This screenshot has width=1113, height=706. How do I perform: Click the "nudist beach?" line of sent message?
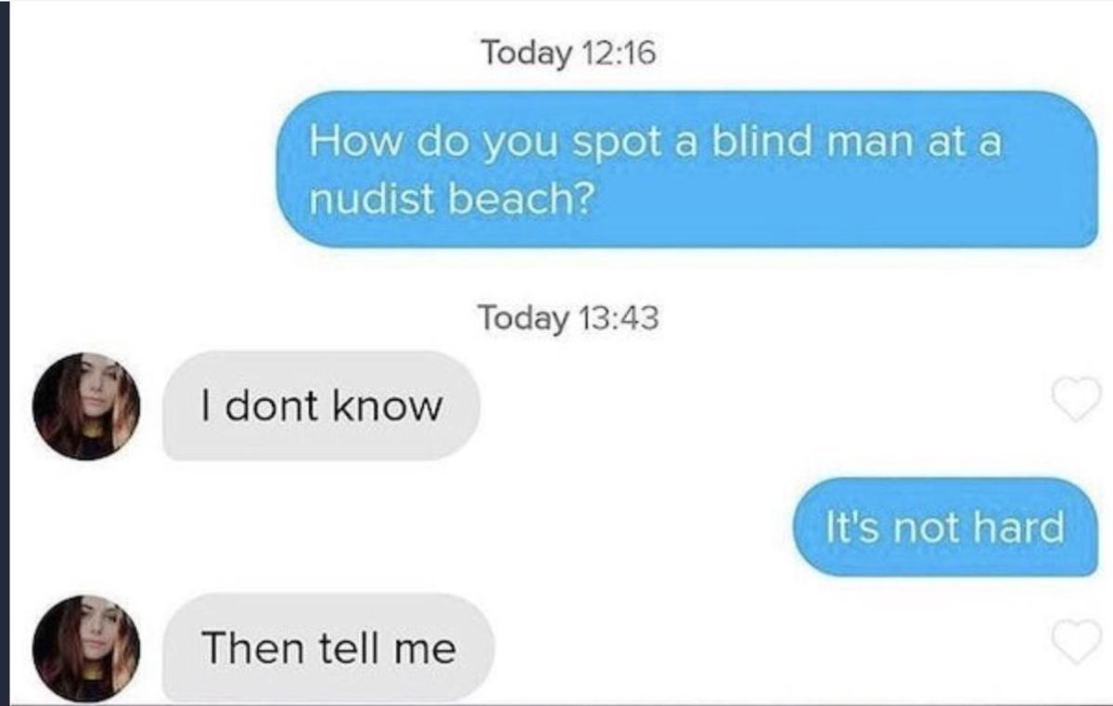point(451,198)
